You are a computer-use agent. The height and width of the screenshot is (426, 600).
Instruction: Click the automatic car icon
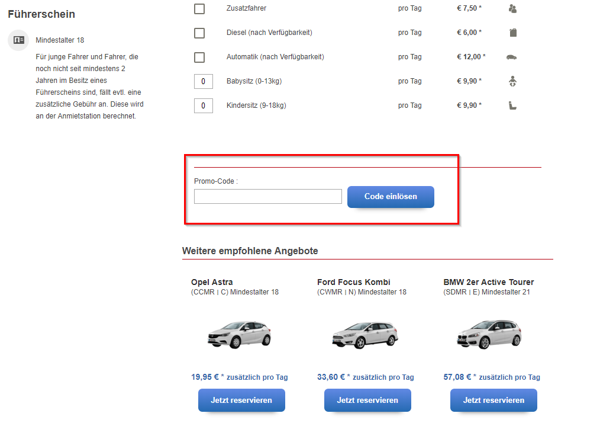tap(512, 57)
